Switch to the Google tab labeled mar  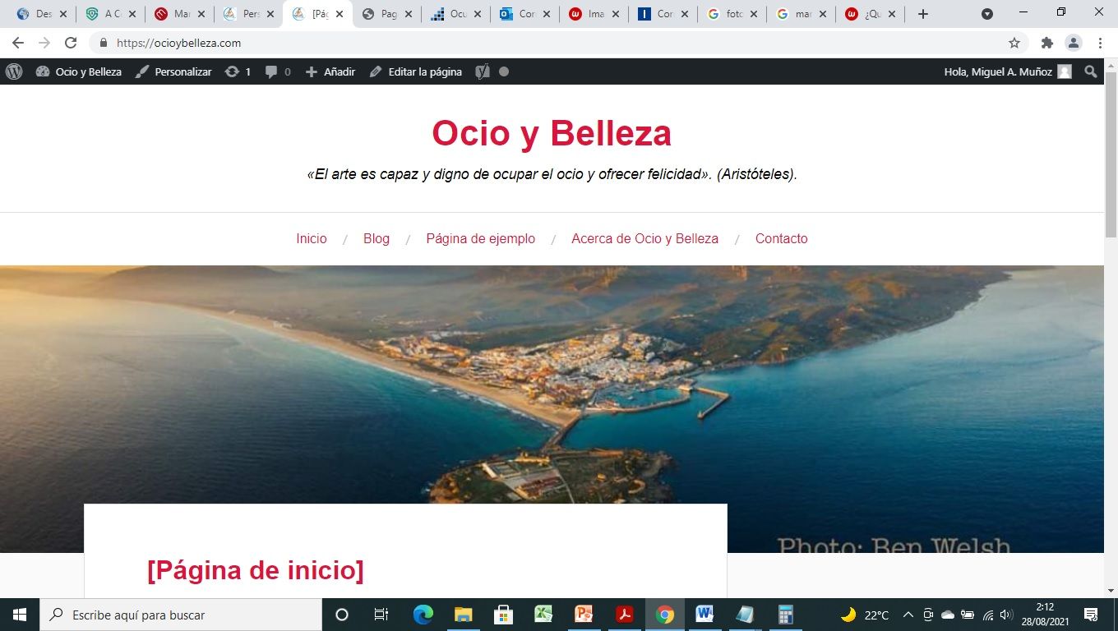pos(801,14)
